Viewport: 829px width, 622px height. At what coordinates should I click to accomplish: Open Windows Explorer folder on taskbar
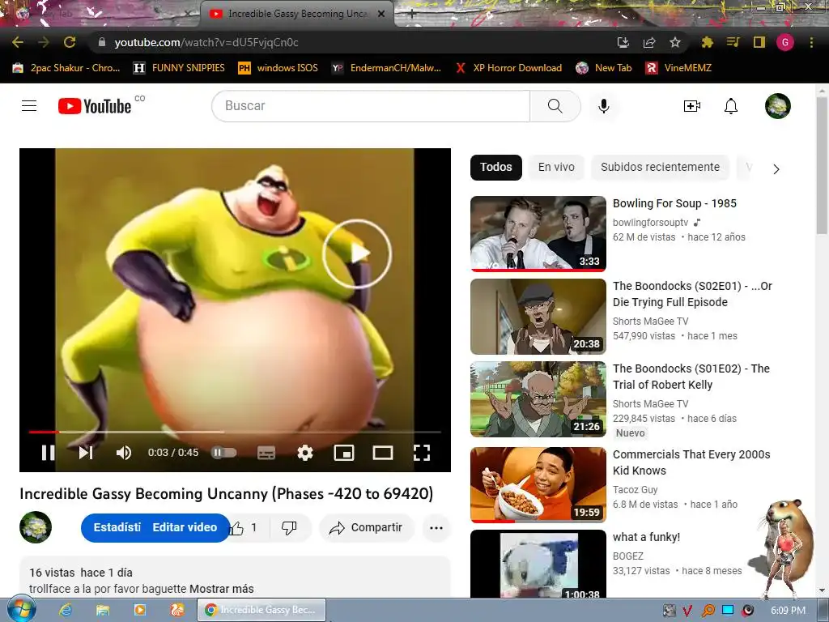(x=103, y=610)
